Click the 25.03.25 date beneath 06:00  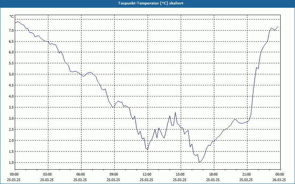80,180
